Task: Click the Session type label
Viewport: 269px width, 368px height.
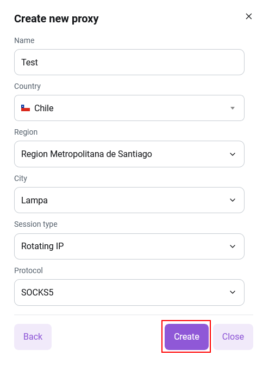Action: (x=36, y=225)
